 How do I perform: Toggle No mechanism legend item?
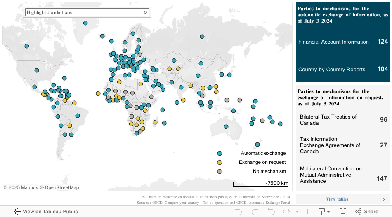[220, 171]
